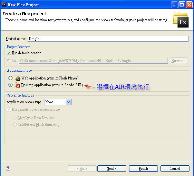Maximize the New Flex Project window
This screenshot has width=194, height=176.
tap(182, 5)
